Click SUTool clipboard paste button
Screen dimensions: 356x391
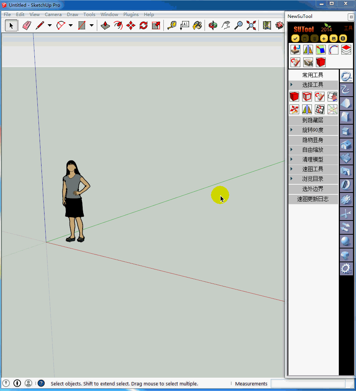point(305,38)
